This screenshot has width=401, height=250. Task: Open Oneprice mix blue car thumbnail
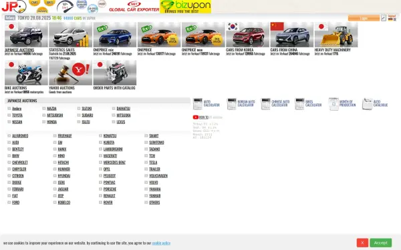115,35
